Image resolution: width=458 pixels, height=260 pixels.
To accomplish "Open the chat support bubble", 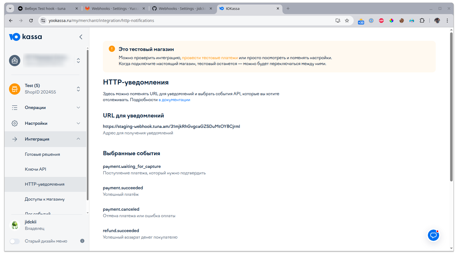I will pyautogui.click(x=433, y=235).
